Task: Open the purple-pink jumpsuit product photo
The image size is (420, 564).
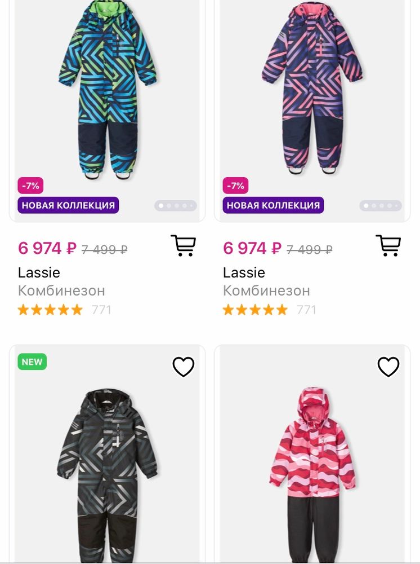Action: click(312, 90)
